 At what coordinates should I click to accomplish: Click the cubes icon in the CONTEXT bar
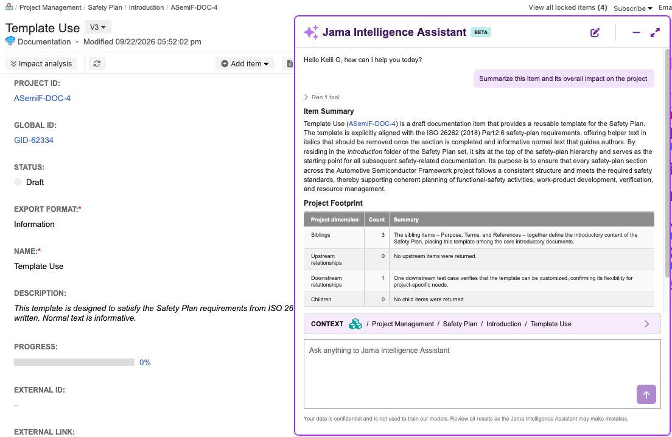pos(355,324)
